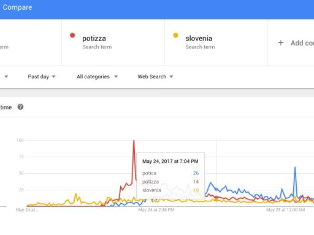The height and width of the screenshot is (235, 314).
Task: Select the potizza search term box
Action: coord(113,42)
